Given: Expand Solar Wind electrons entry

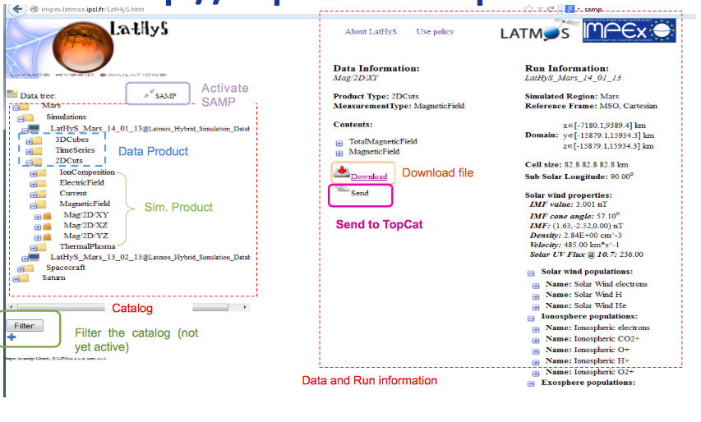Looking at the screenshot, I should (536, 286).
